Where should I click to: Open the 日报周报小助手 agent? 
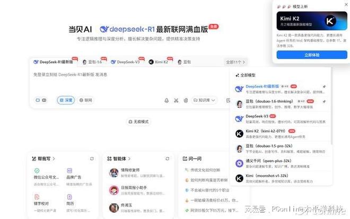pos(137,190)
